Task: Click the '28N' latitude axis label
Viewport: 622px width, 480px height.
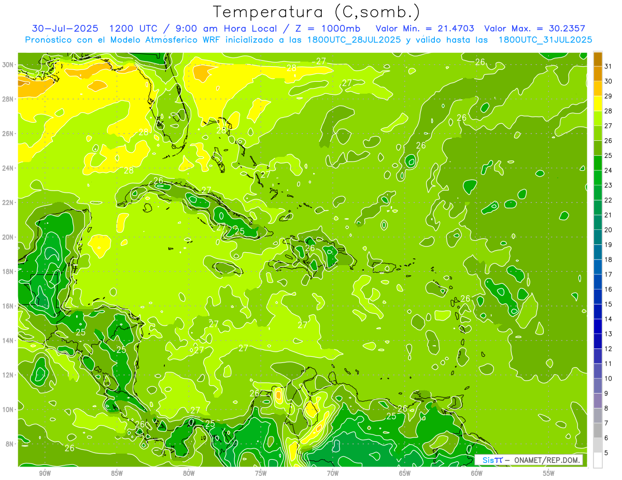Action: (9, 99)
